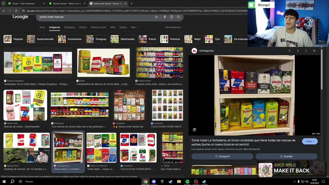Apply the De misiones suggestion chip

click(x=236, y=39)
